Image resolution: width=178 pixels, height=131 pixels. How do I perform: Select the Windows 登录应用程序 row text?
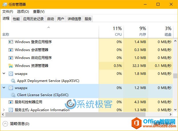point(33,42)
